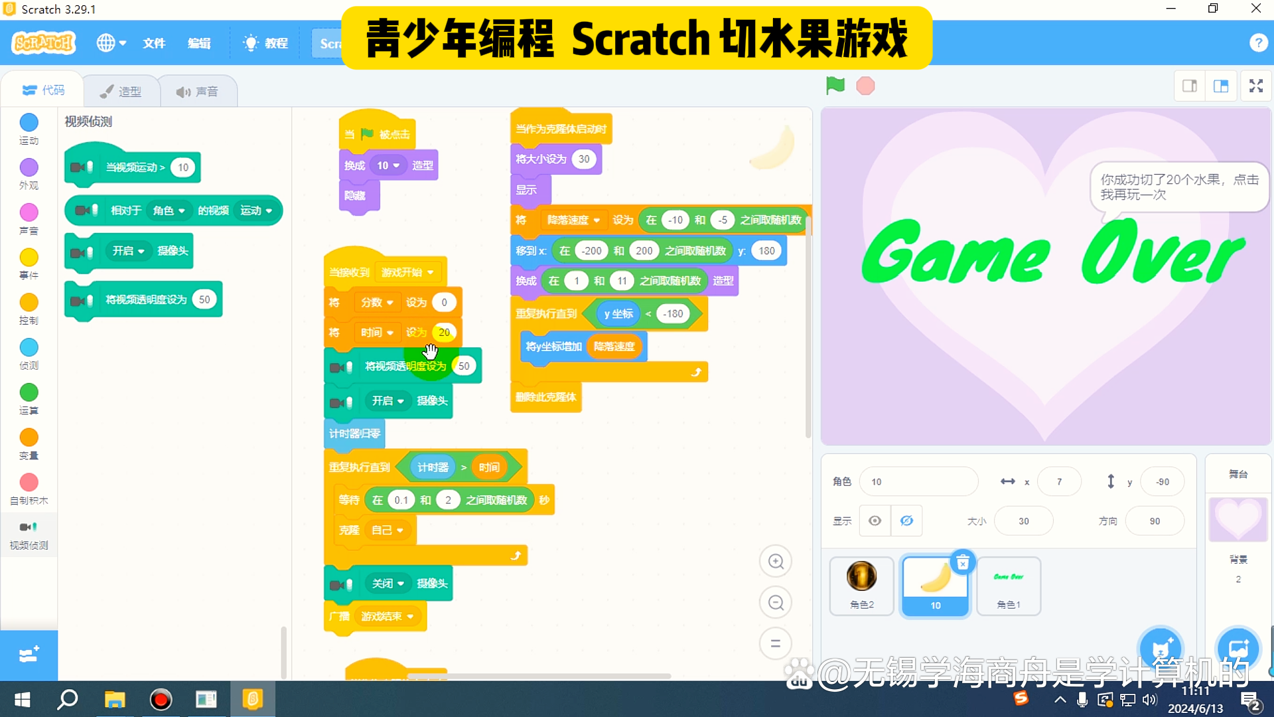Open the language globe dropdown
The height and width of the screenshot is (717, 1274).
pos(111,43)
